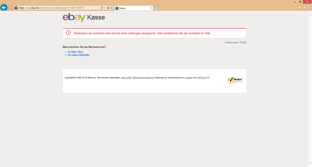Screen dimensions: 312x167
Task: Close the Kasse tab
Action: tap(151, 8)
